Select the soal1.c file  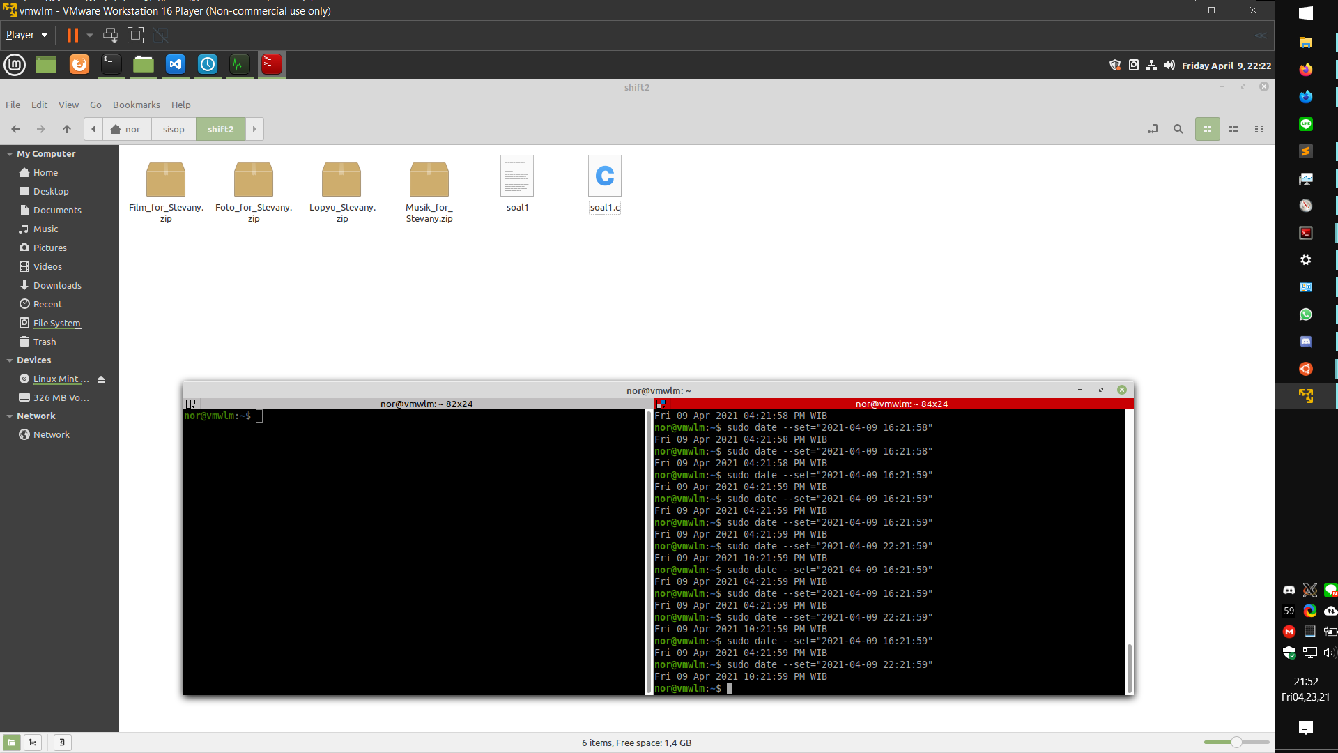click(604, 183)
